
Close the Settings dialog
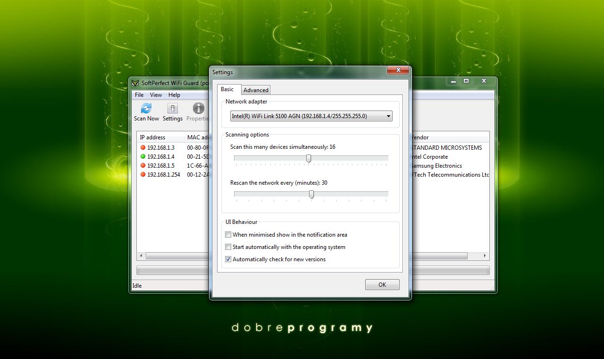coord(398,70)
